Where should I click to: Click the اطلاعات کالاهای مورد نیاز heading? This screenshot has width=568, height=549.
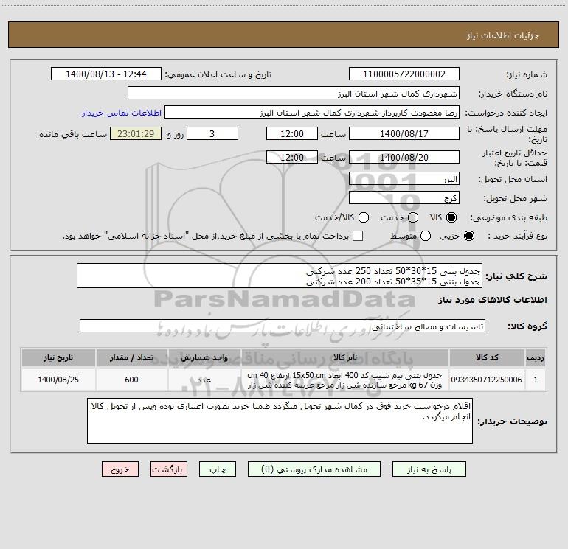(x=492, y=300)
